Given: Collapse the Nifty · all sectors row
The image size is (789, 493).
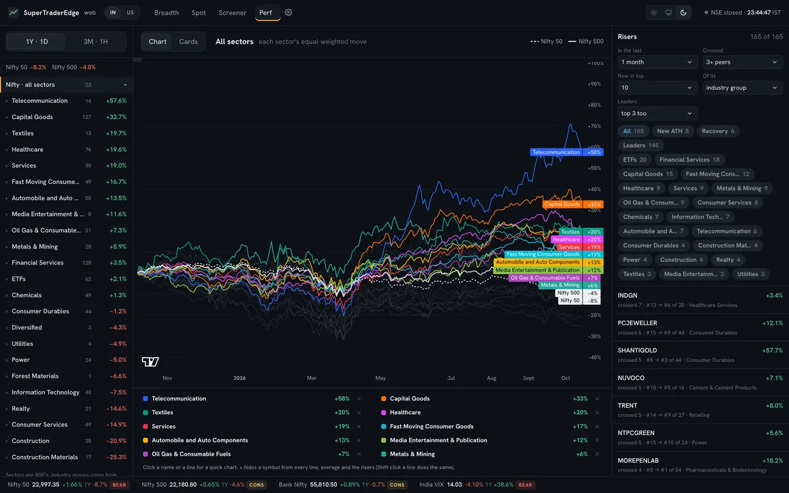Looking at the screenshot, I should tap(66, 85).
